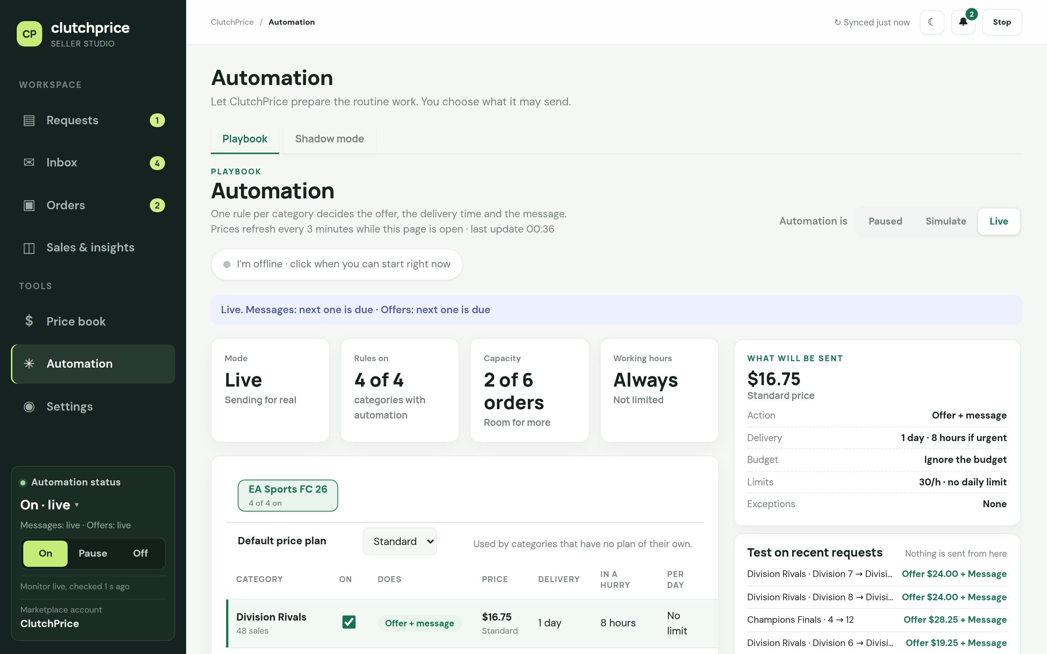Click the CP clutchprice logo badge
Viewport: 1047px width, 654px height.
(29, 34)
